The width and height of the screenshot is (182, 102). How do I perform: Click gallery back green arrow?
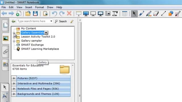tap(14, 21)
